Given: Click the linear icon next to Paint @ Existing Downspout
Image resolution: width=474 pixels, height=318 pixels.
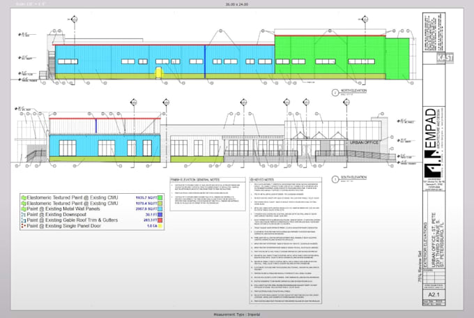Looking at the screenshot, I should pyautogui.click(x=24, y=215).
